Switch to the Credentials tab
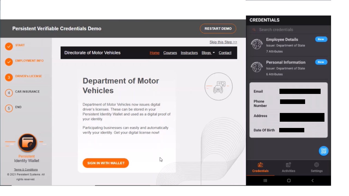Viewport: 349px width, 196px height. 260,167
